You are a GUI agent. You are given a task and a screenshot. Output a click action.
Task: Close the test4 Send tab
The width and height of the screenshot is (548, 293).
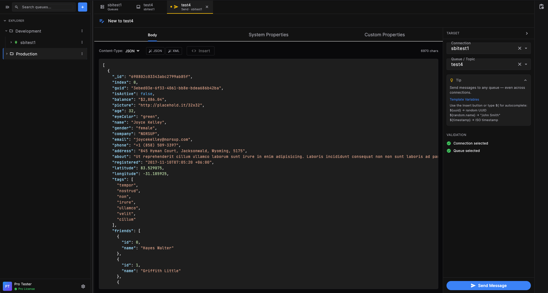[x=207, y=7]
